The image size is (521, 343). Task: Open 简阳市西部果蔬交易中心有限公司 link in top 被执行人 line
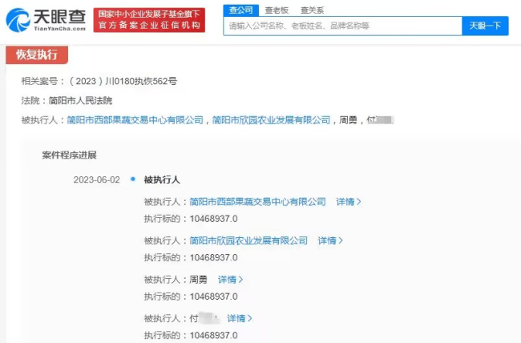(x=135, y=120)
